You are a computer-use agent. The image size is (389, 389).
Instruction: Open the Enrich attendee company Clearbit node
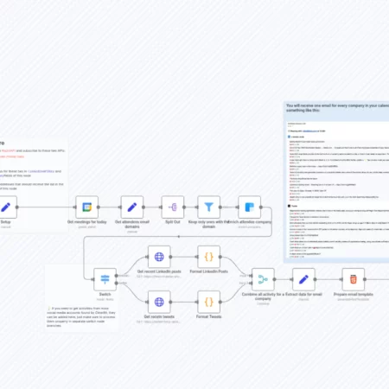(250, 207)
